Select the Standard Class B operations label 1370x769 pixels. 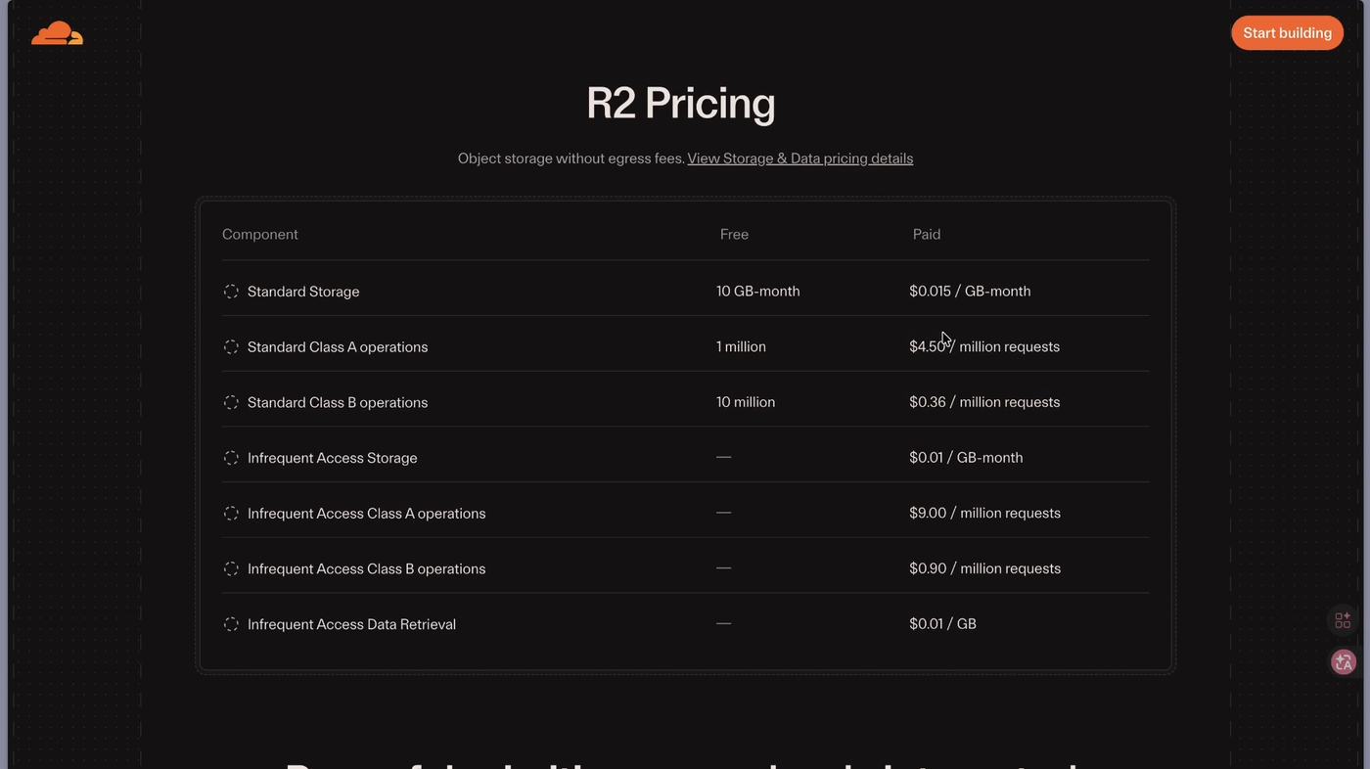pyautogui.click(x=338, y=402)
